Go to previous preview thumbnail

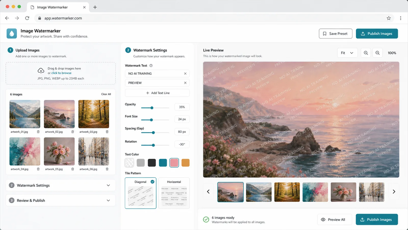pos(208,192)
